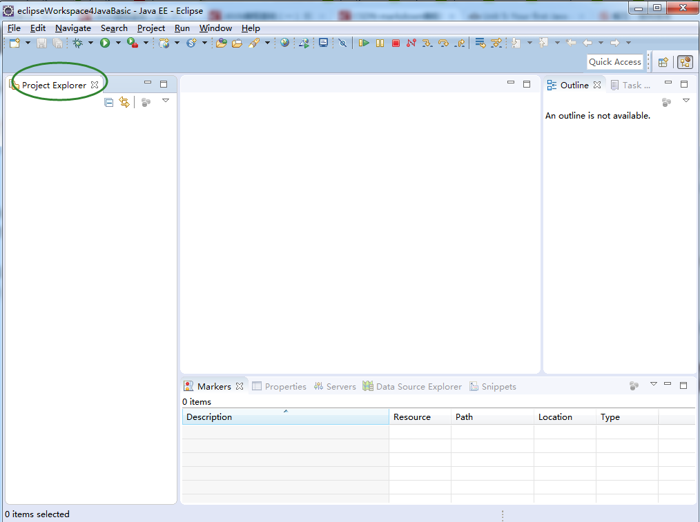Click the Next Annotation icon
This screenshot has height=522, width=700.
click(516, 43)
